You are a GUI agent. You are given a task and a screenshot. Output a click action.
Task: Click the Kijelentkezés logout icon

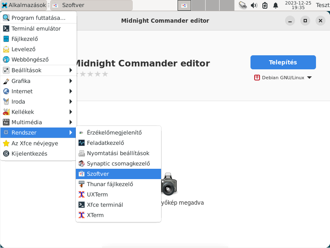tap(6, 154)
